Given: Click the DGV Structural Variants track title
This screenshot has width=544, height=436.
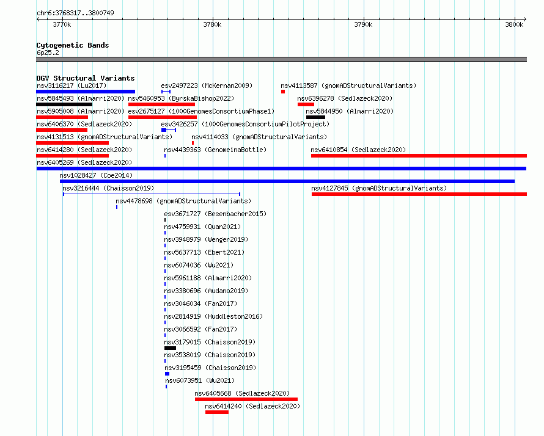Looking at the screenshot, I should pyautogui.click(x=86, y=78).
